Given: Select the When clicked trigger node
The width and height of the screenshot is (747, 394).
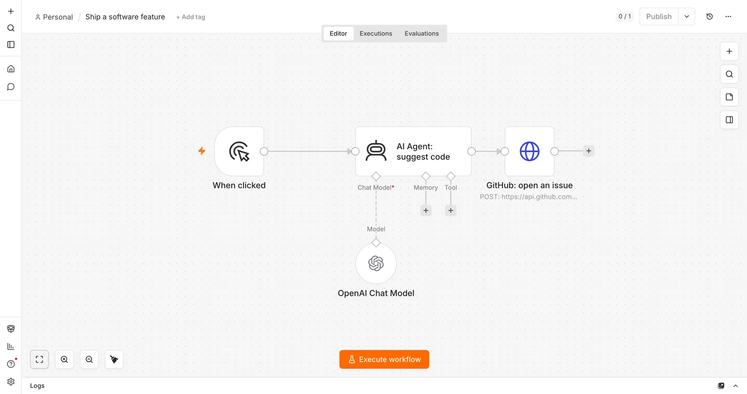Looking at the screenshot, I should (x=239, y=151).
